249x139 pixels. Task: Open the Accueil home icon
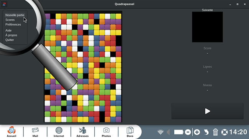click(x=11, y=132)
